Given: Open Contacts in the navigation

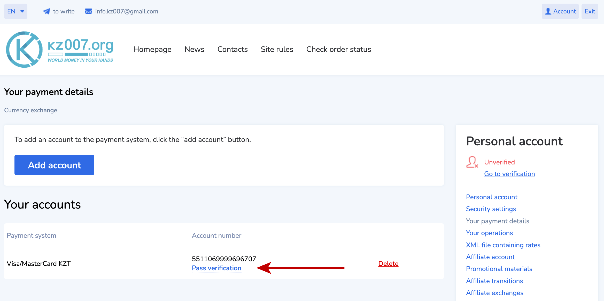Looking at the screenshot, I should pos(232,49).
